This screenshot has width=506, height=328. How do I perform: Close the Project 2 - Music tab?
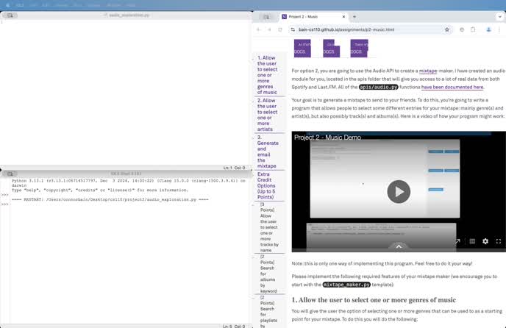pos(343,16)
